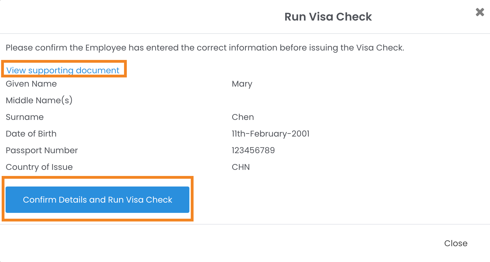Image resolution: width=490 pixels, height=262 pixels.
Task: Select the surname value Chen
Action: point(243,117)
